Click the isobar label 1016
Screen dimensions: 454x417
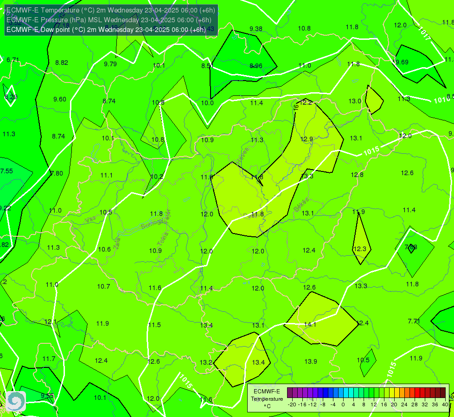pyautogui.click(x=442, y=100)
